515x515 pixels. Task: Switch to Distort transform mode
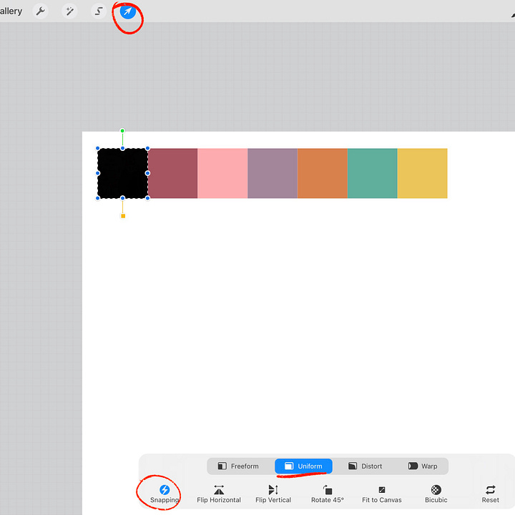[x=365, y=466]
